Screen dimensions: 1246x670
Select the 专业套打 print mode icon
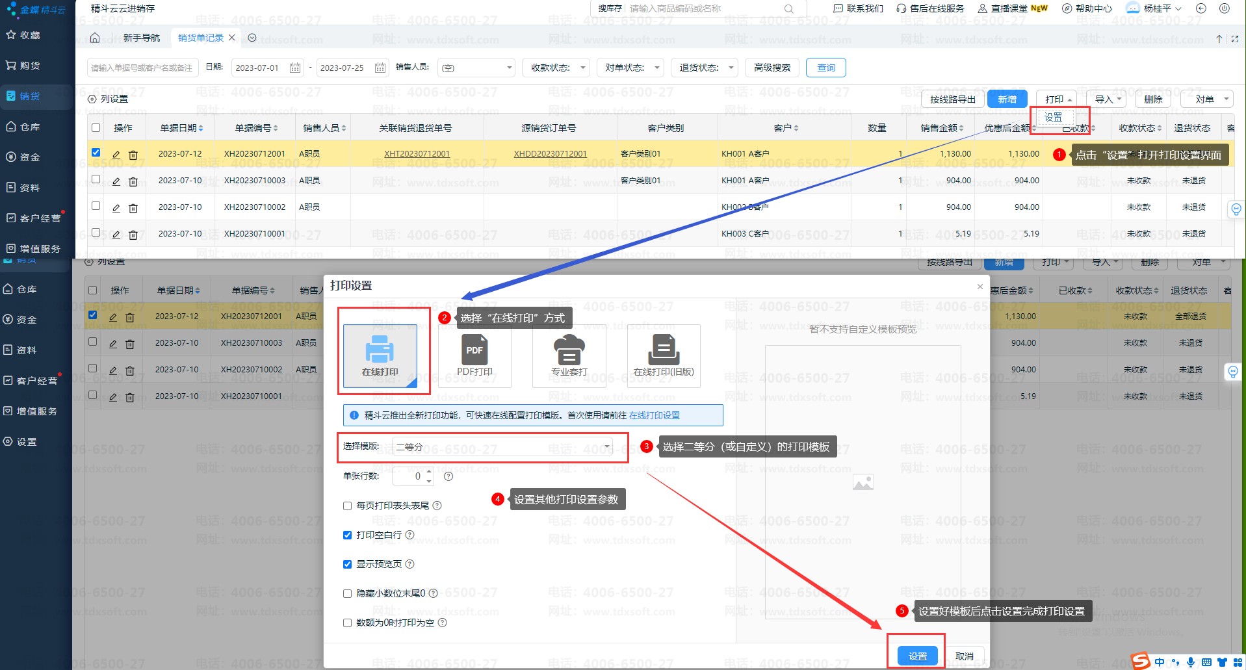(x=569, y=350)
